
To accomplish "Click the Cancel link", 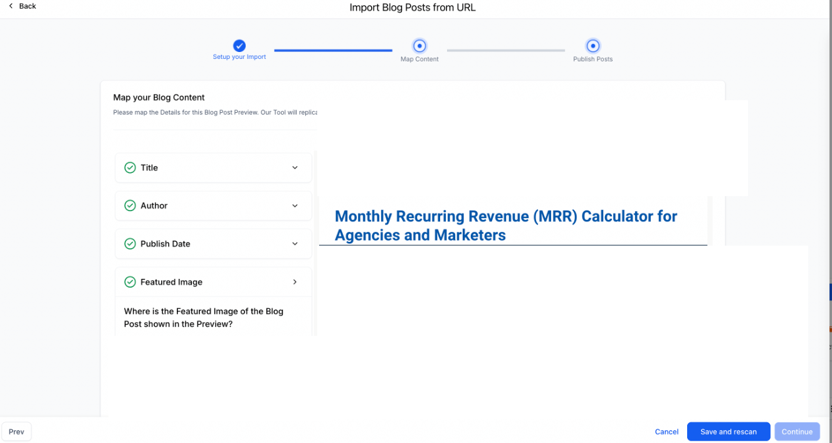I will pos(666,432).
